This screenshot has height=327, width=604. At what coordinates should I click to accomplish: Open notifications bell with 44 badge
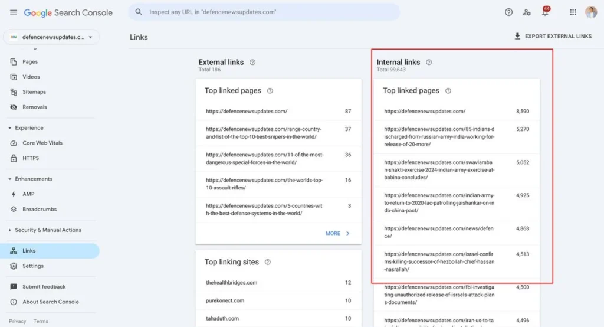click(546, 11)
